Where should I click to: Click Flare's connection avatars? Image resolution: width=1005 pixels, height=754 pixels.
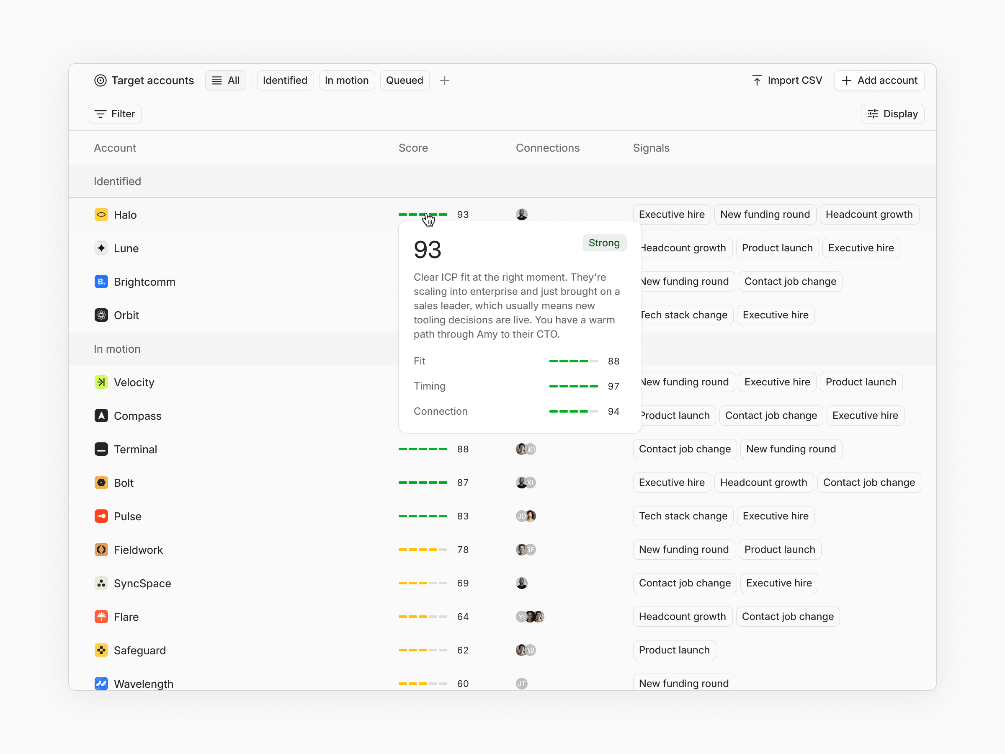[x=530, y=617]
